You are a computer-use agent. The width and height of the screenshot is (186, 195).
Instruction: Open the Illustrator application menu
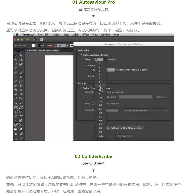(x=28, y=35)
